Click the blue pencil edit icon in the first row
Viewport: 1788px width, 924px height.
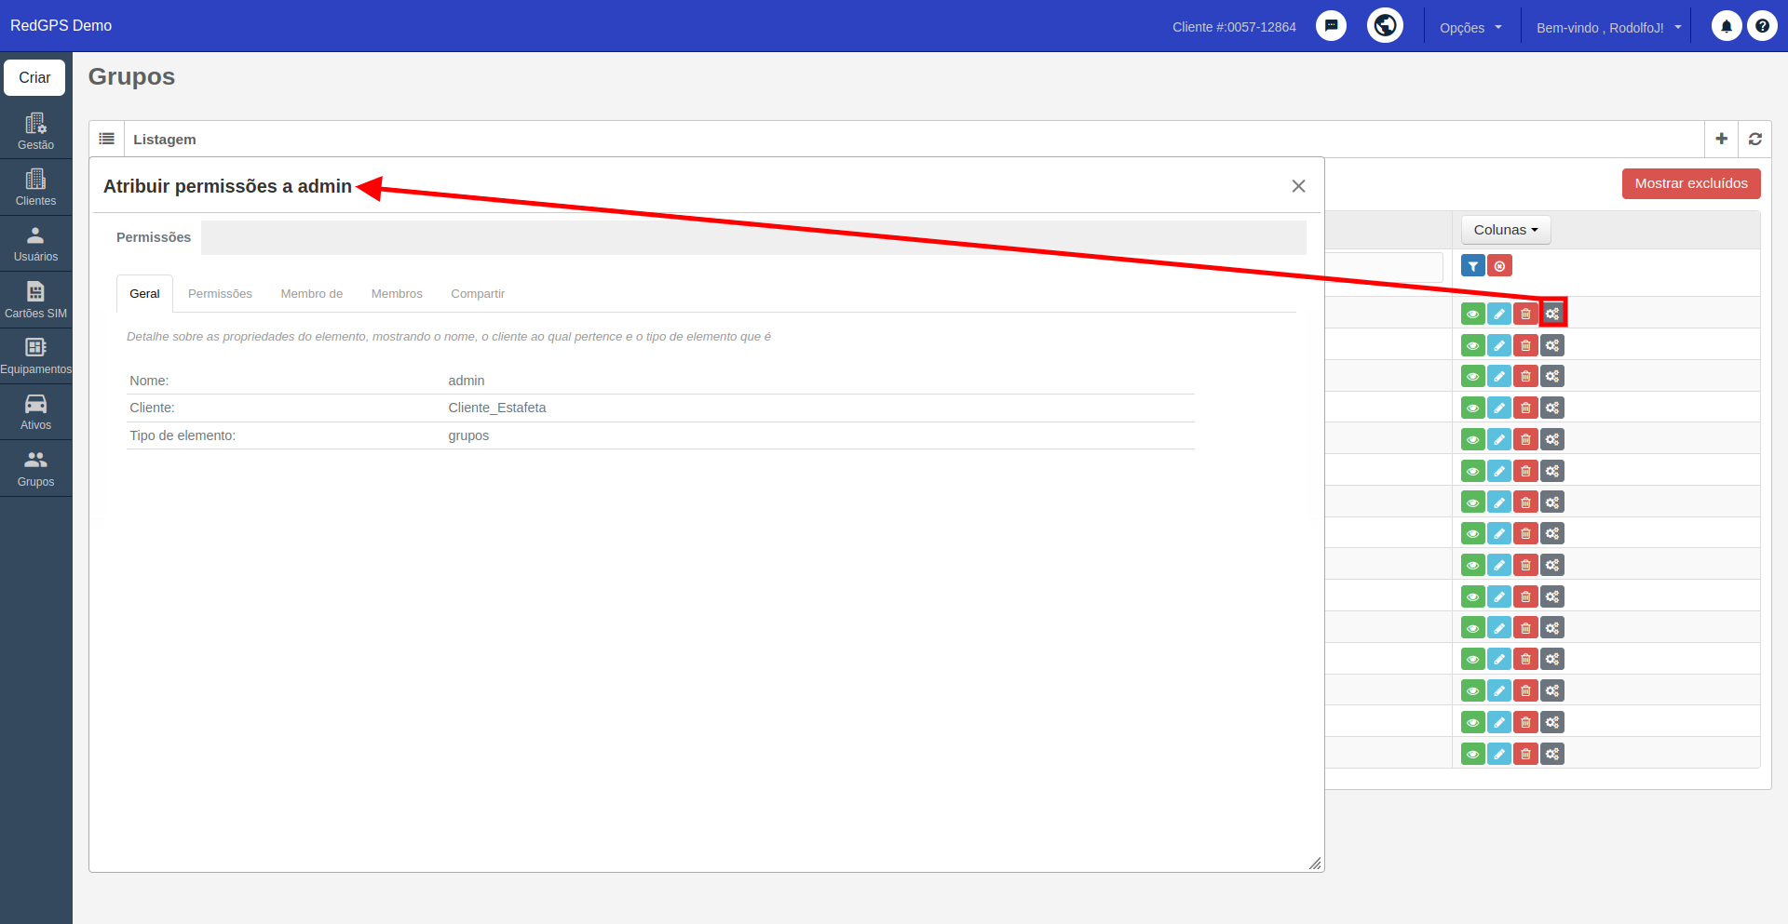coord(1498,314)
